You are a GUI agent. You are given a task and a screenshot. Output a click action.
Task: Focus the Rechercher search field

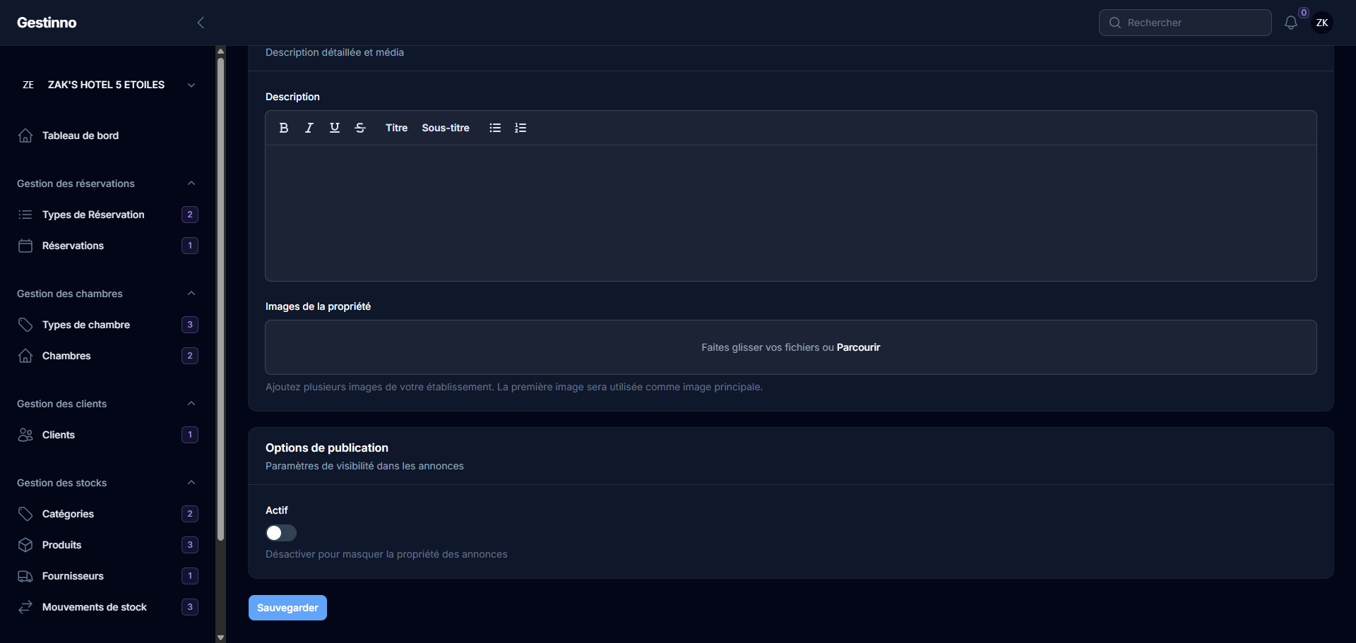tap(1185, 23)
